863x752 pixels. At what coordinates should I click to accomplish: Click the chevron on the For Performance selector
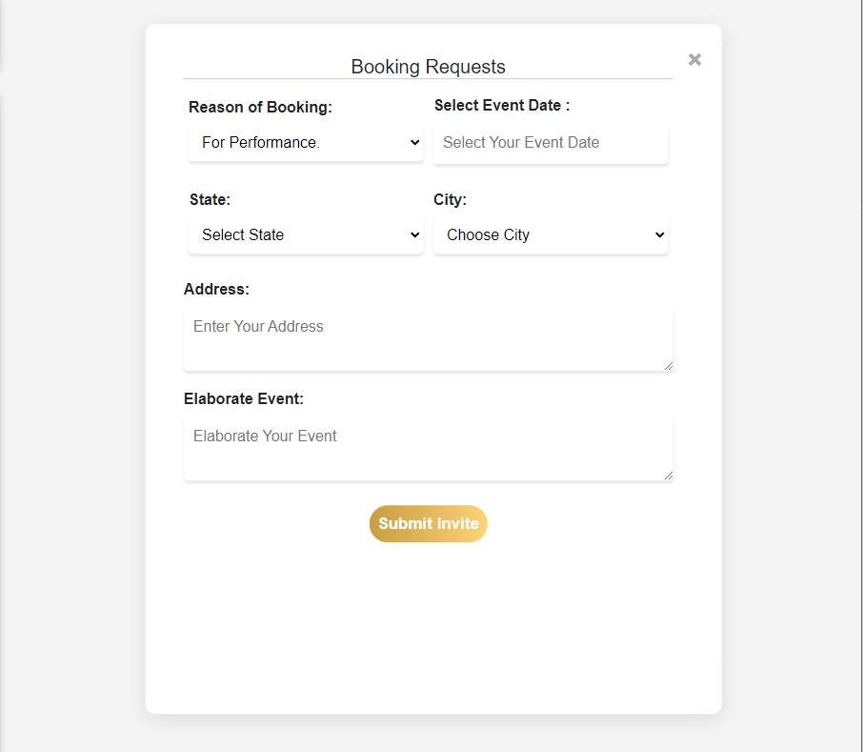tap(414, 142)
